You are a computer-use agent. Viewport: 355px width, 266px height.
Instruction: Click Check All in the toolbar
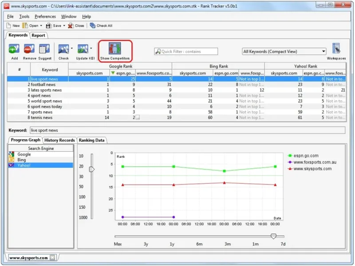click(101, 26)
